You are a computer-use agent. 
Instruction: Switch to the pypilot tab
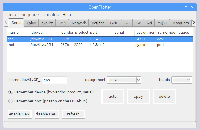[47, 23]
